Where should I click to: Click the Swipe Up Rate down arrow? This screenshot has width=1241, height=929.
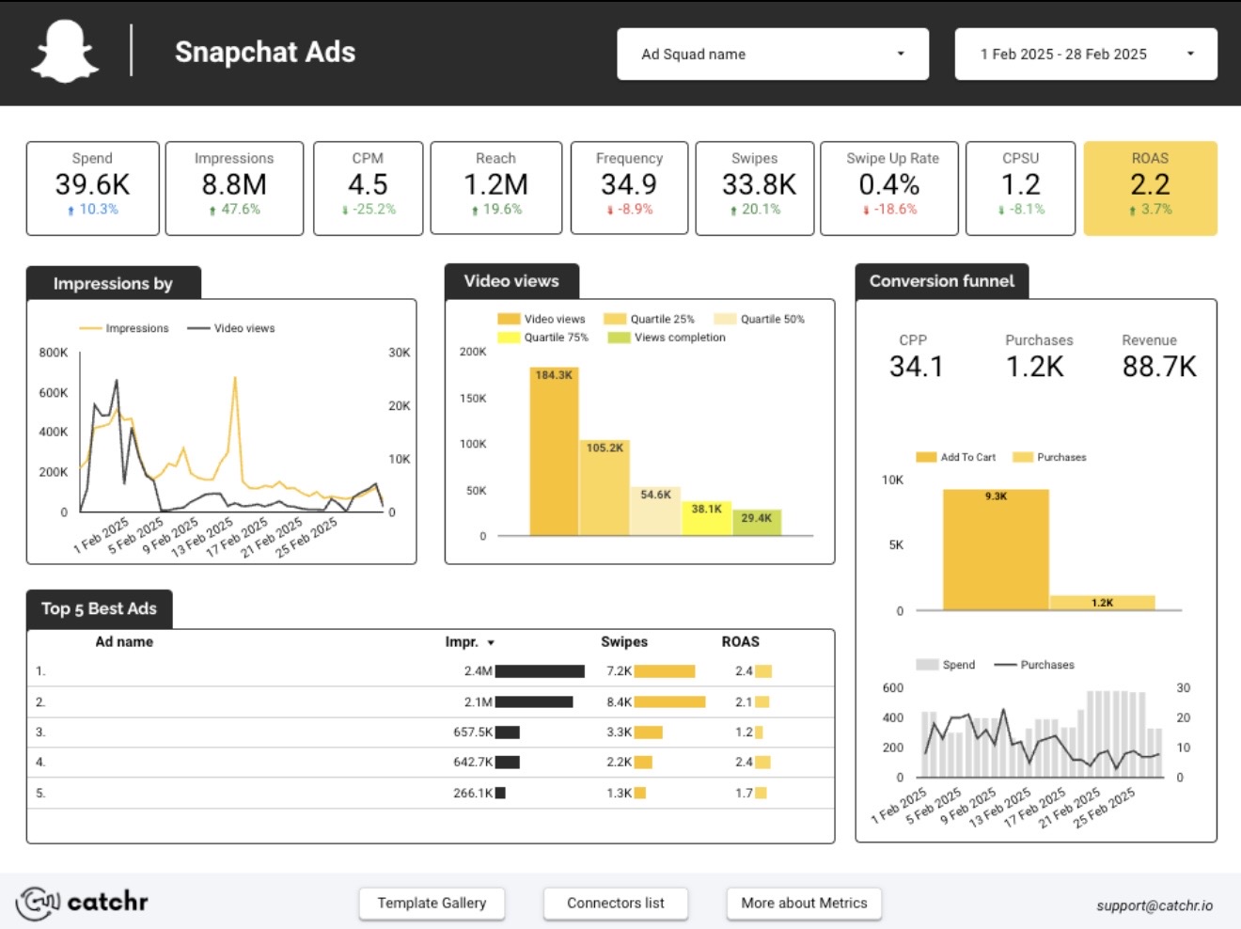[866, 211]
